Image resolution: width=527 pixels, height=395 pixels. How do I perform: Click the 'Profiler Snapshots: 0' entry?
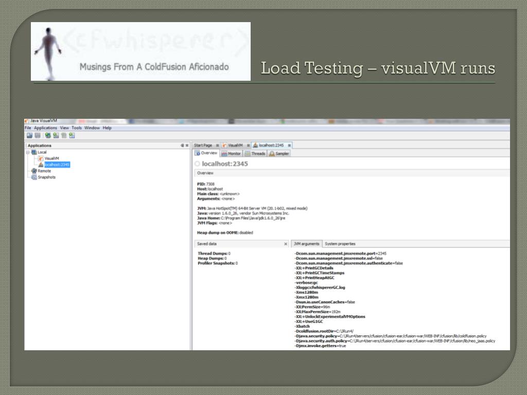pos(218,263)
